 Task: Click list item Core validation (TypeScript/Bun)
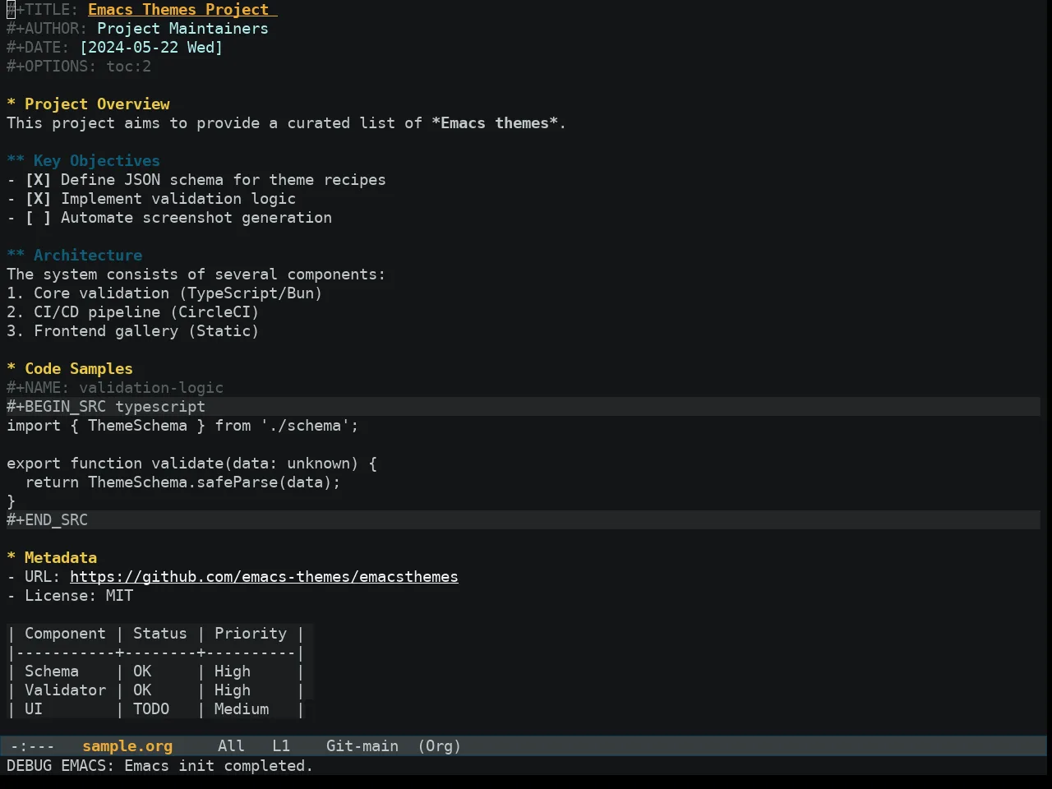(x=164, y=293)
